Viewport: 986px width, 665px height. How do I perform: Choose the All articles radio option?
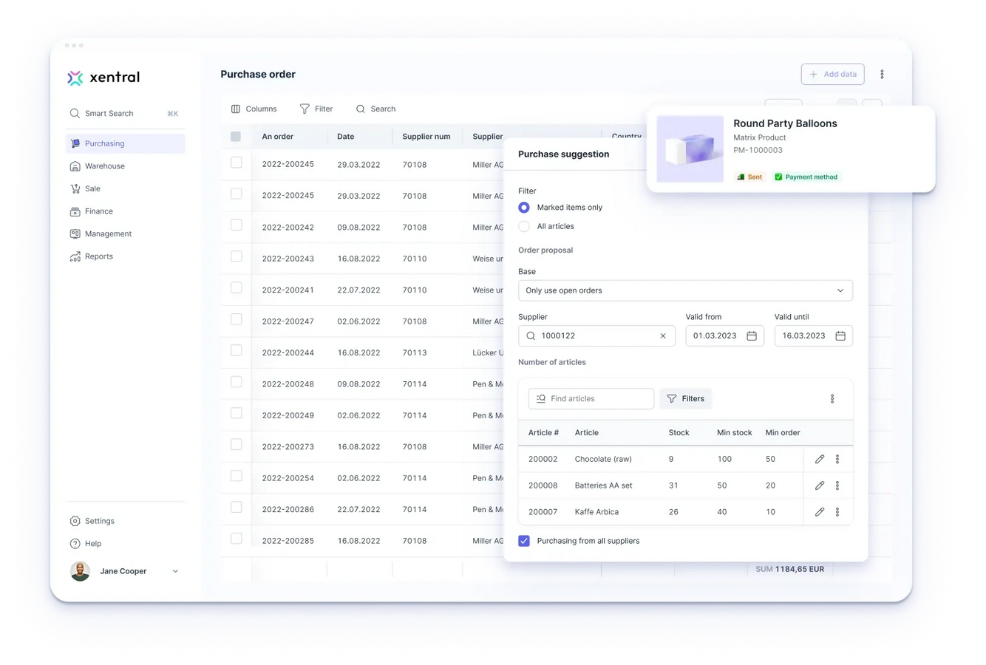524,226
